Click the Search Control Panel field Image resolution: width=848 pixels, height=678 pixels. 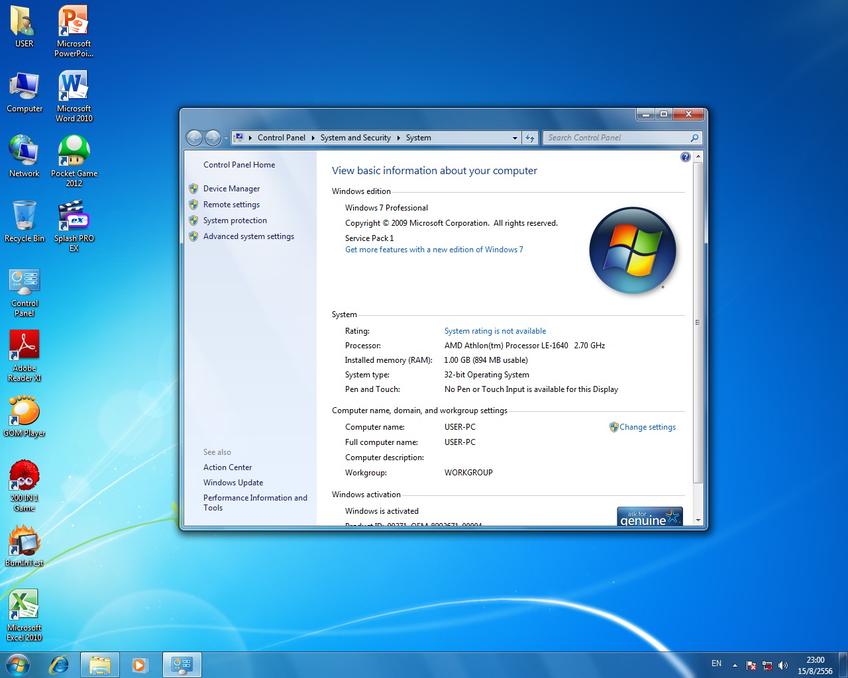[616, 138]
